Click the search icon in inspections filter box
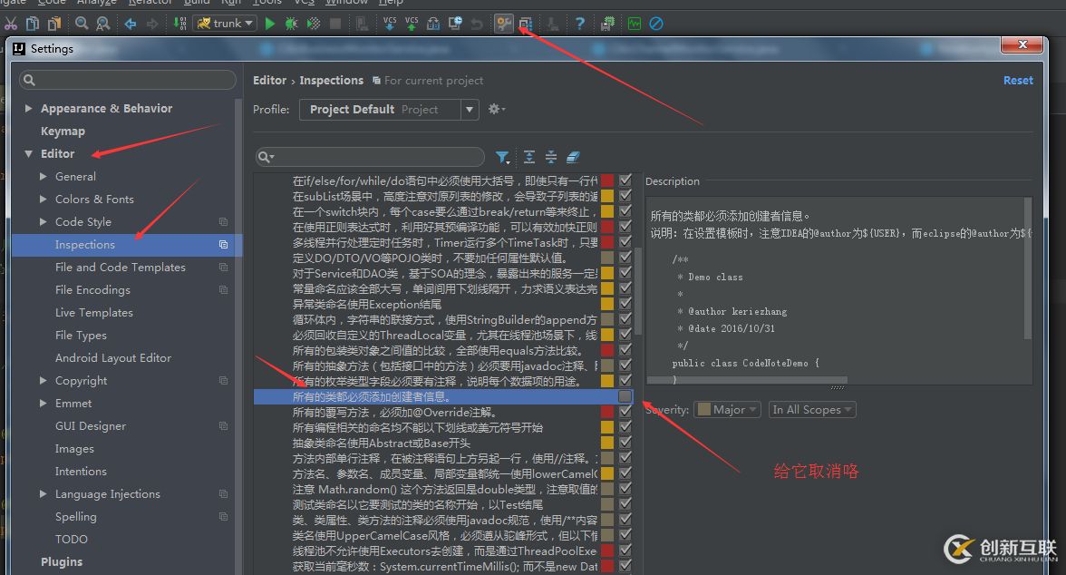 (x=265, y=157)
